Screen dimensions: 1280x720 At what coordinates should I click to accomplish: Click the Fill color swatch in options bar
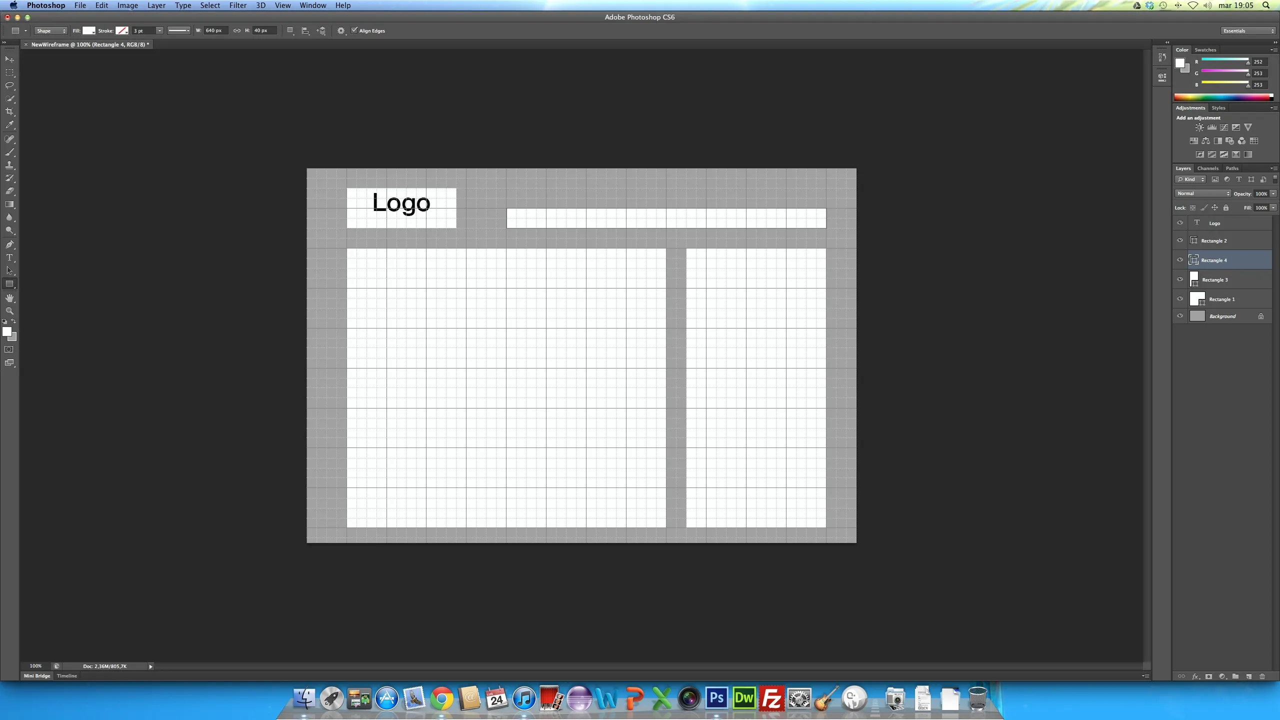pos(88,31)
